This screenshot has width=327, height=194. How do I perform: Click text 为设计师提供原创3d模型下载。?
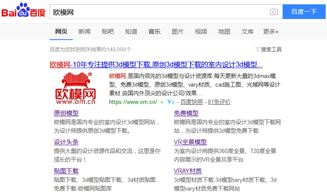[x=92, y=131]
